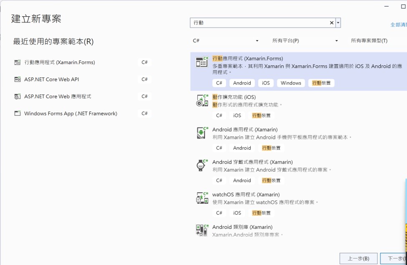Click the Windows tag under 行動應用程式 (Xamarin.Forms)
Image resolution: width=407 pixels, height=265 pixels.
tap(291, 83)
